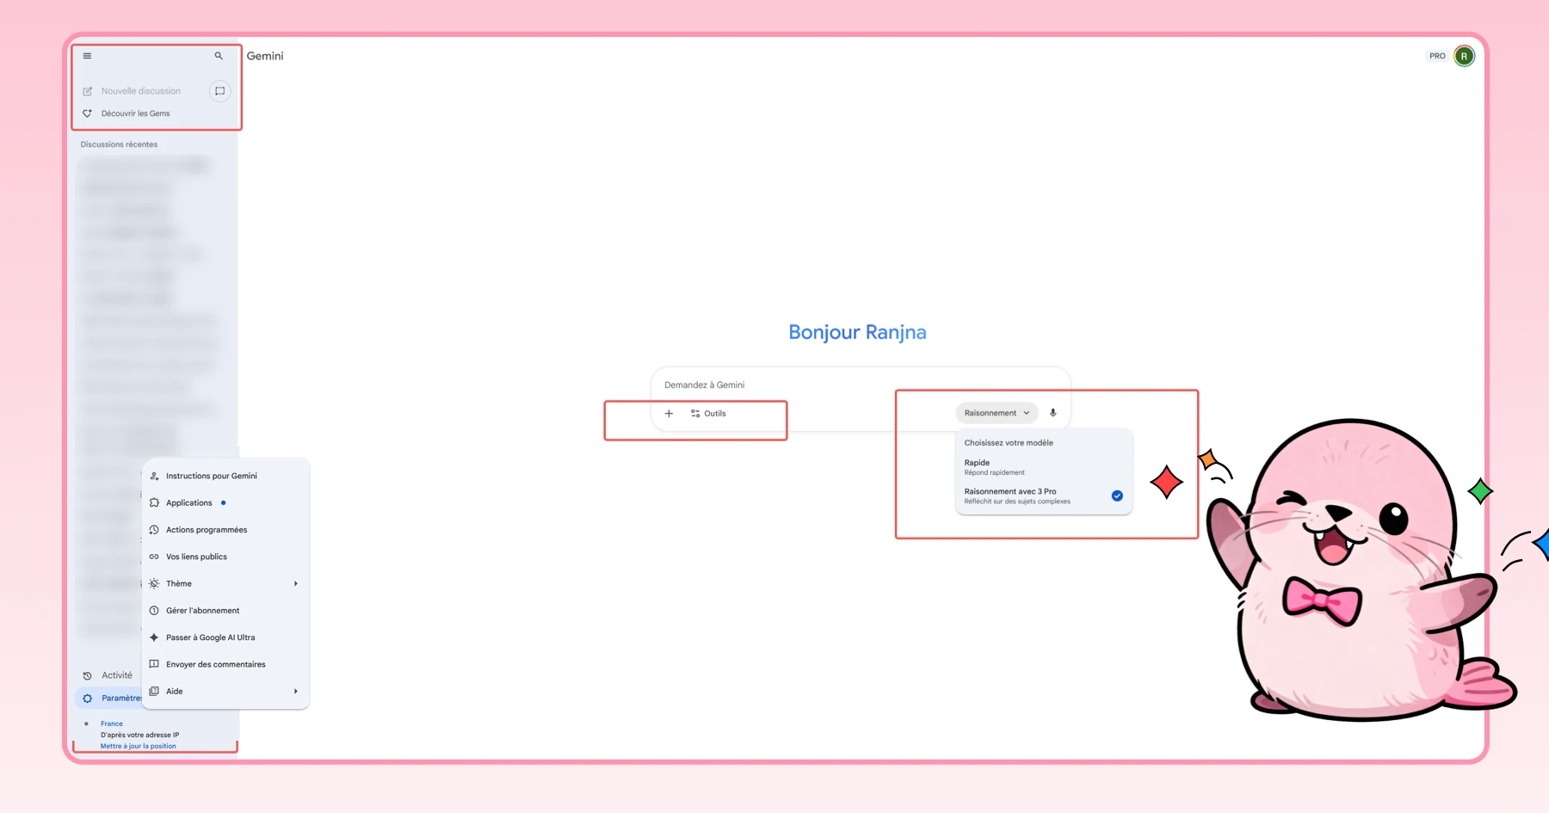
Task: Click the Paramètres gear icon
Action: click(x=87, y=698)
